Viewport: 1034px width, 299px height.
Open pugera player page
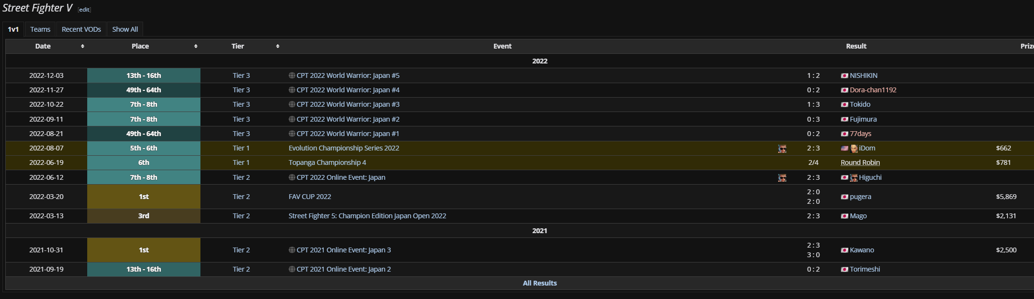(861, 197)
